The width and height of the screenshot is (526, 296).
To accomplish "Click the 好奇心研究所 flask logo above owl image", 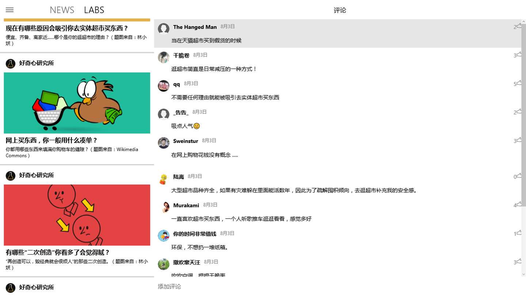I will tap(10, 64).
